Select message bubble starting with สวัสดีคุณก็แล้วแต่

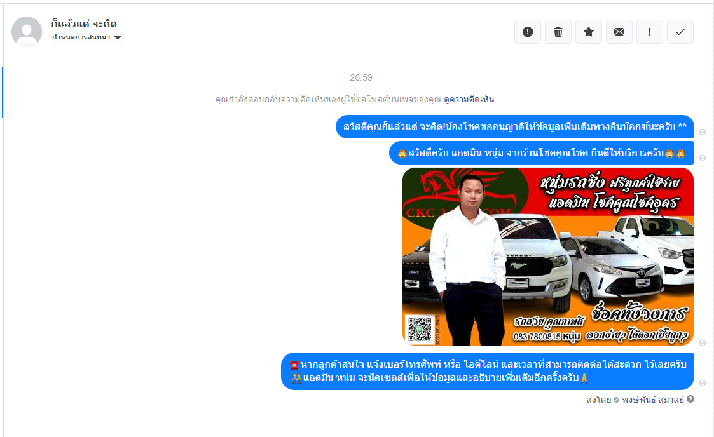(x=514, y=127)
